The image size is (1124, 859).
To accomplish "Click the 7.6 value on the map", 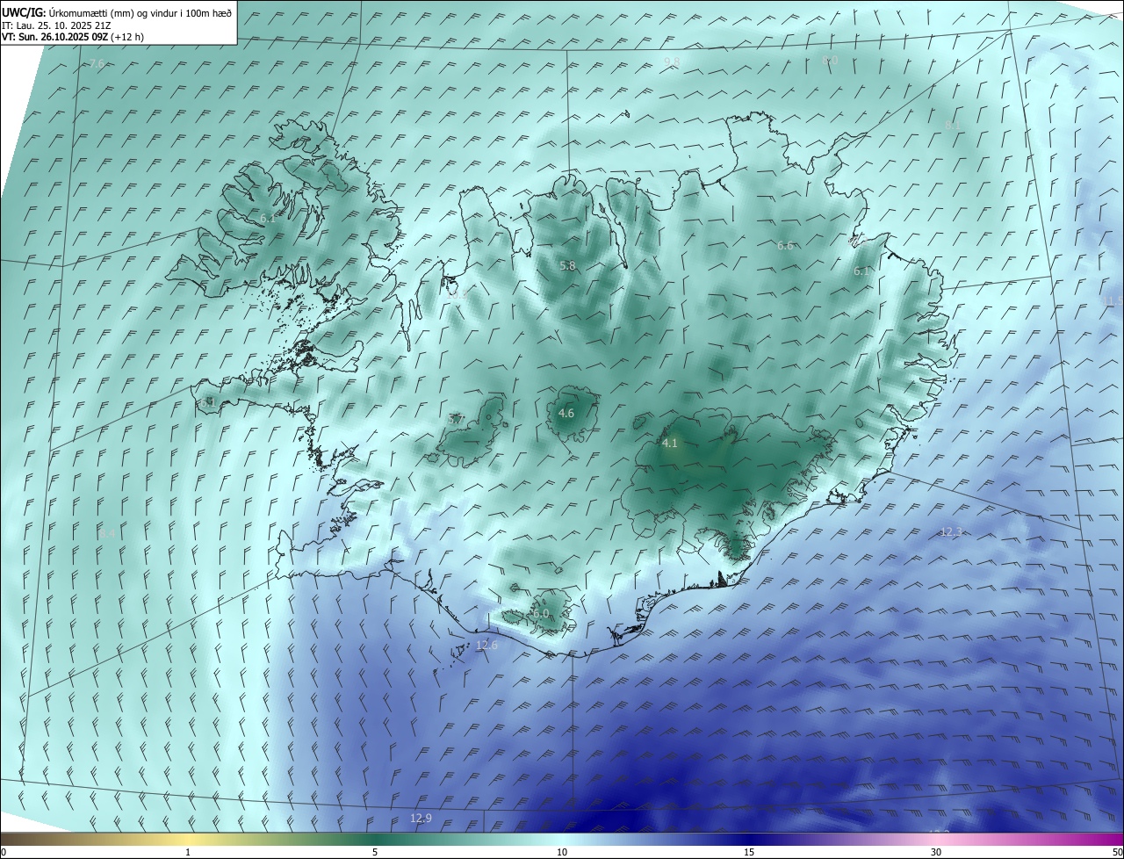I will pos(97,63).
